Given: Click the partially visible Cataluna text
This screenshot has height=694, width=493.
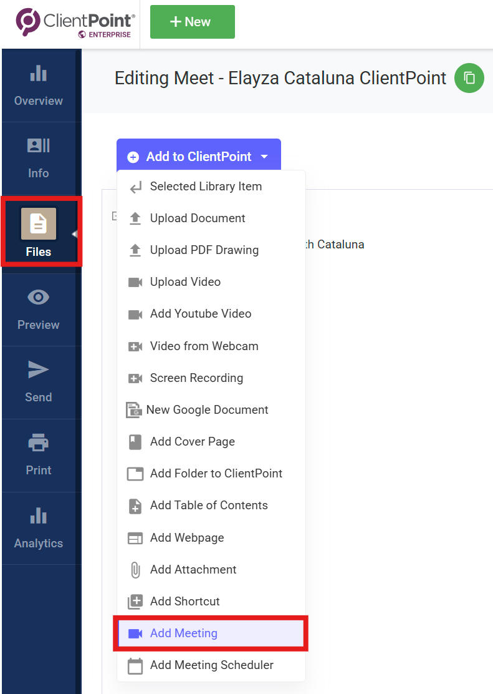Looking at the screenshot, I should point(335,244).
